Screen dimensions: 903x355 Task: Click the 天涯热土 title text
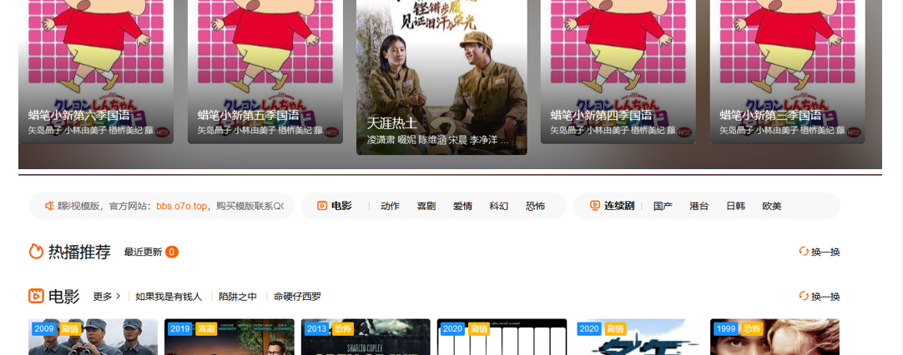[x=392, y=123]
